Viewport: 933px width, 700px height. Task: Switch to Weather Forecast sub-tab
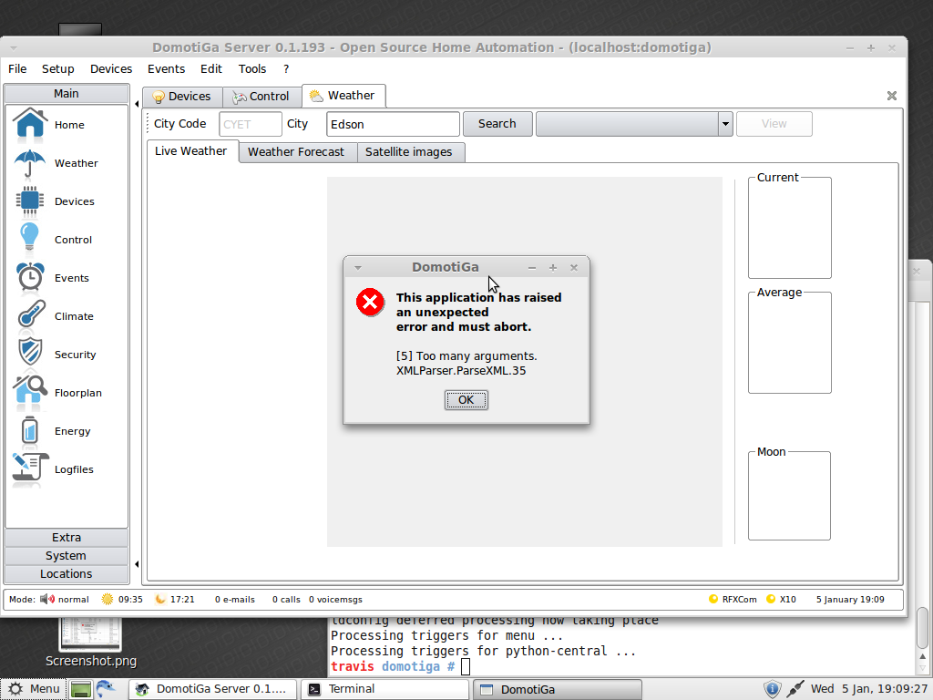click(296, 152)
